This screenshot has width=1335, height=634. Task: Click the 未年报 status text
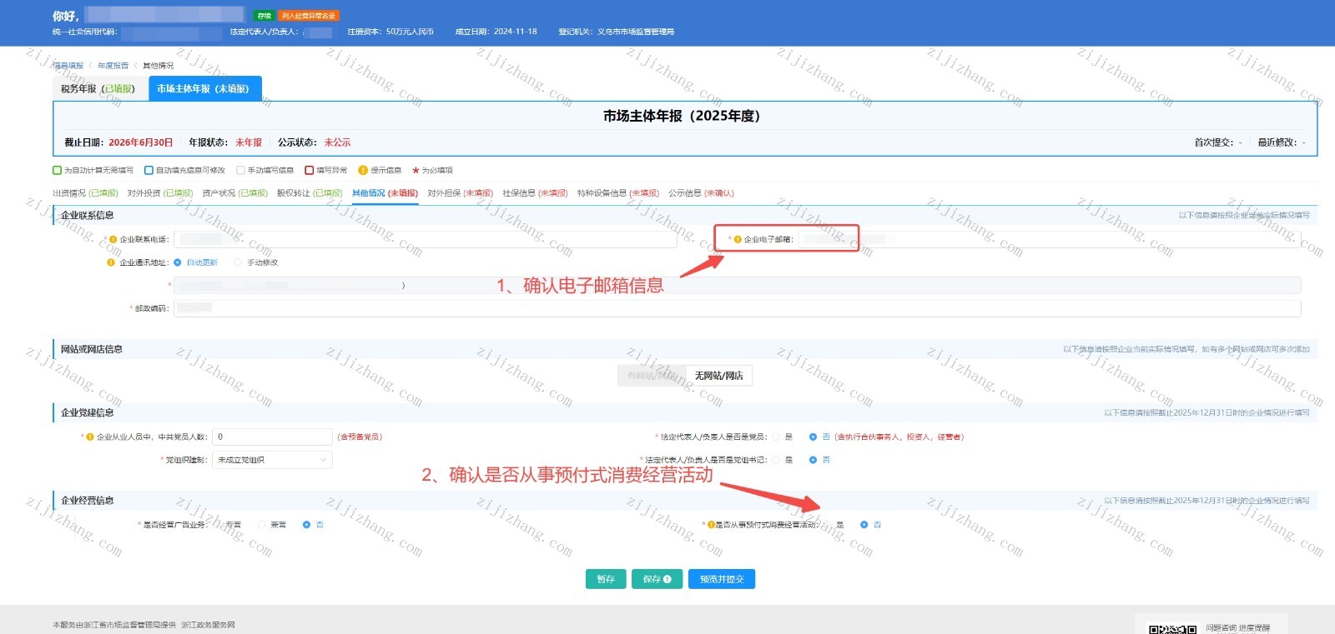249,142
